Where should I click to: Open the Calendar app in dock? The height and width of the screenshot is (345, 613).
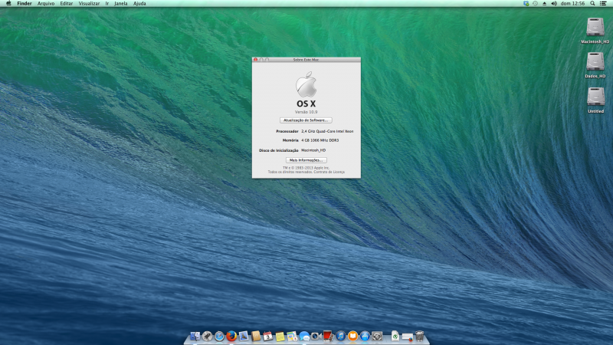(x=267, y=336)
